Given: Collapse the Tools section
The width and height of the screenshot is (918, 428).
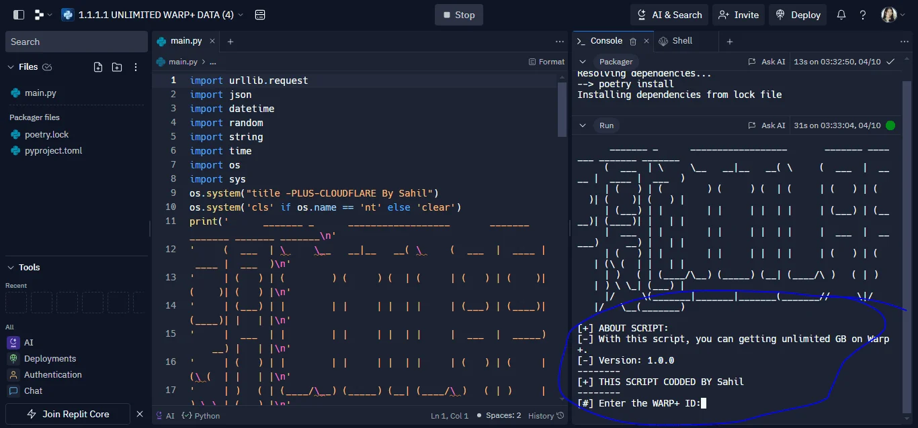Looking at the screenshot, I should pos(11,267).
